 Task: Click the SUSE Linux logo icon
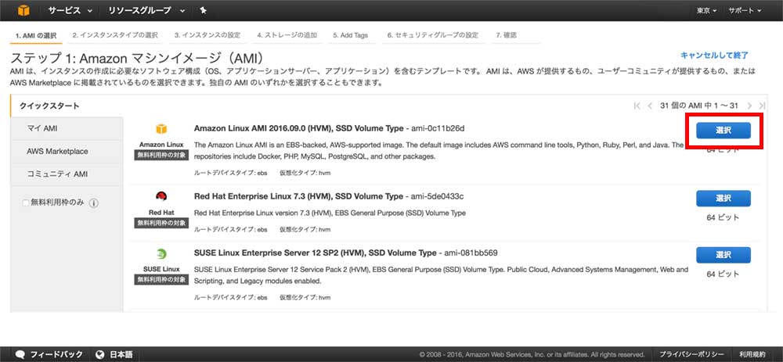161,254
